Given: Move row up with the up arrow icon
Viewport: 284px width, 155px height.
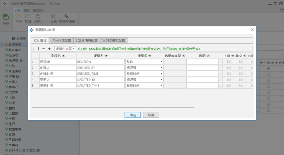Looking at the screenshot, I should point(34,49).
